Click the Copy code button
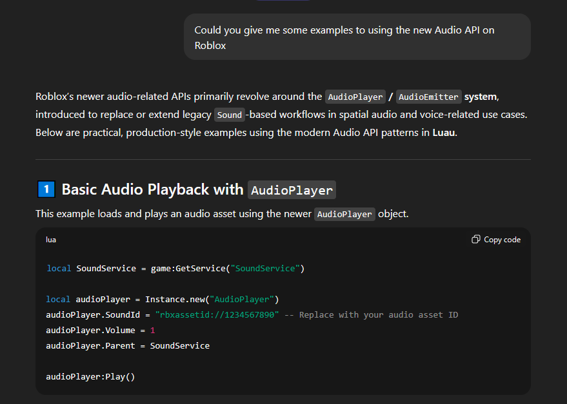 pos(496,240)
